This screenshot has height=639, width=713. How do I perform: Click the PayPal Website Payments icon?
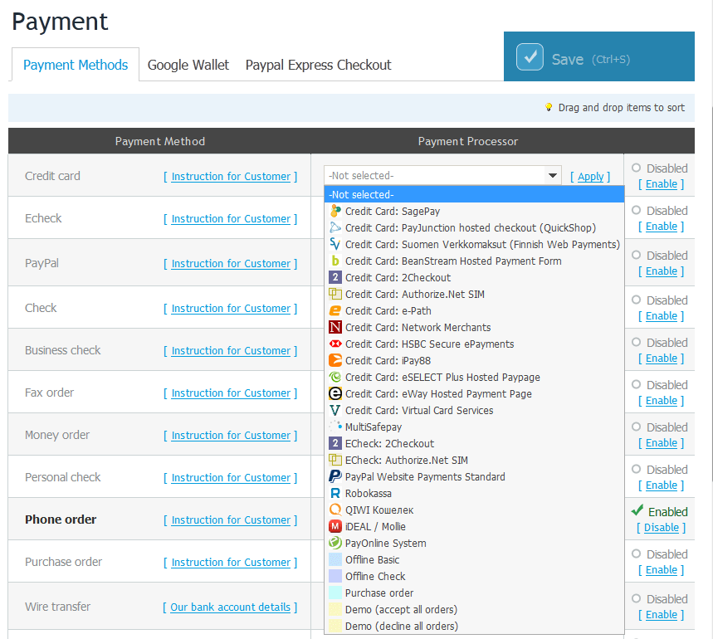tap(335, 476)
